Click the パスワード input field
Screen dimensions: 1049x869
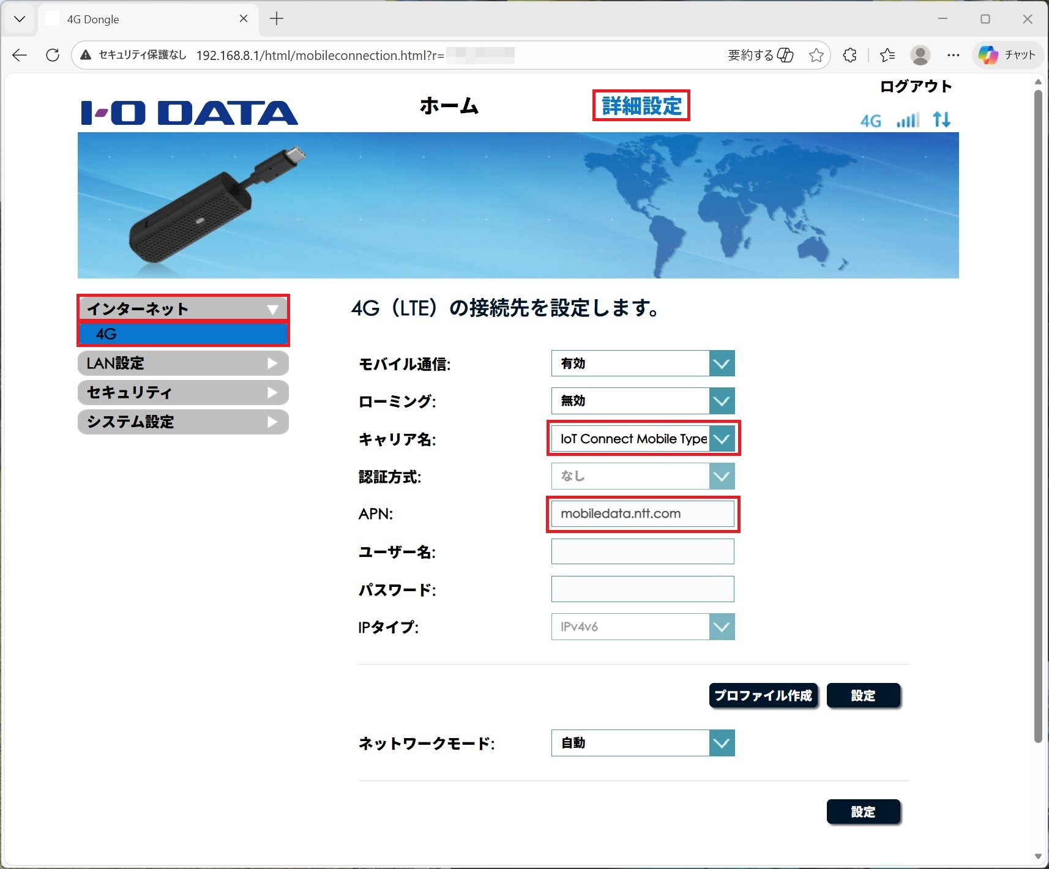click(x=643, y=589)
